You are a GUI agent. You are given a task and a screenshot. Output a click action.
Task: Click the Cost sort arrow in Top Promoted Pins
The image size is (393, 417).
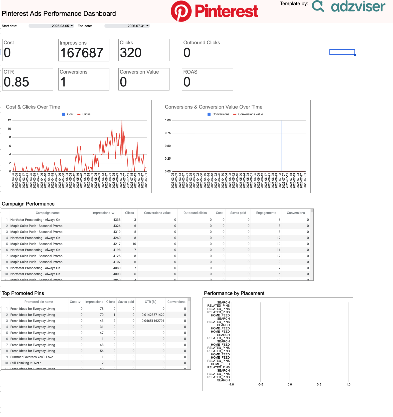click(x=79, y=302)
